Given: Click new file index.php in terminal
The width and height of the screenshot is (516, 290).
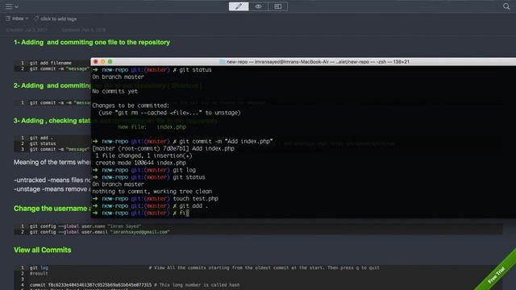Looking at the screenshot, I should (152, 127).
